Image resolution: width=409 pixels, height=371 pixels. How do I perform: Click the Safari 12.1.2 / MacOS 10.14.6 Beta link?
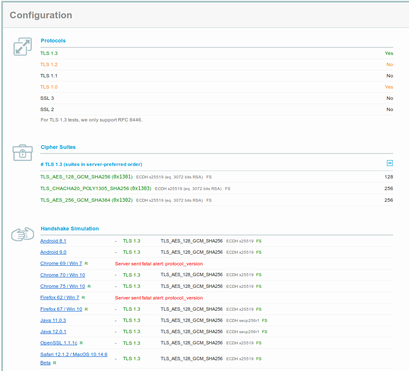pyautogui.click(x=73, y=354)
